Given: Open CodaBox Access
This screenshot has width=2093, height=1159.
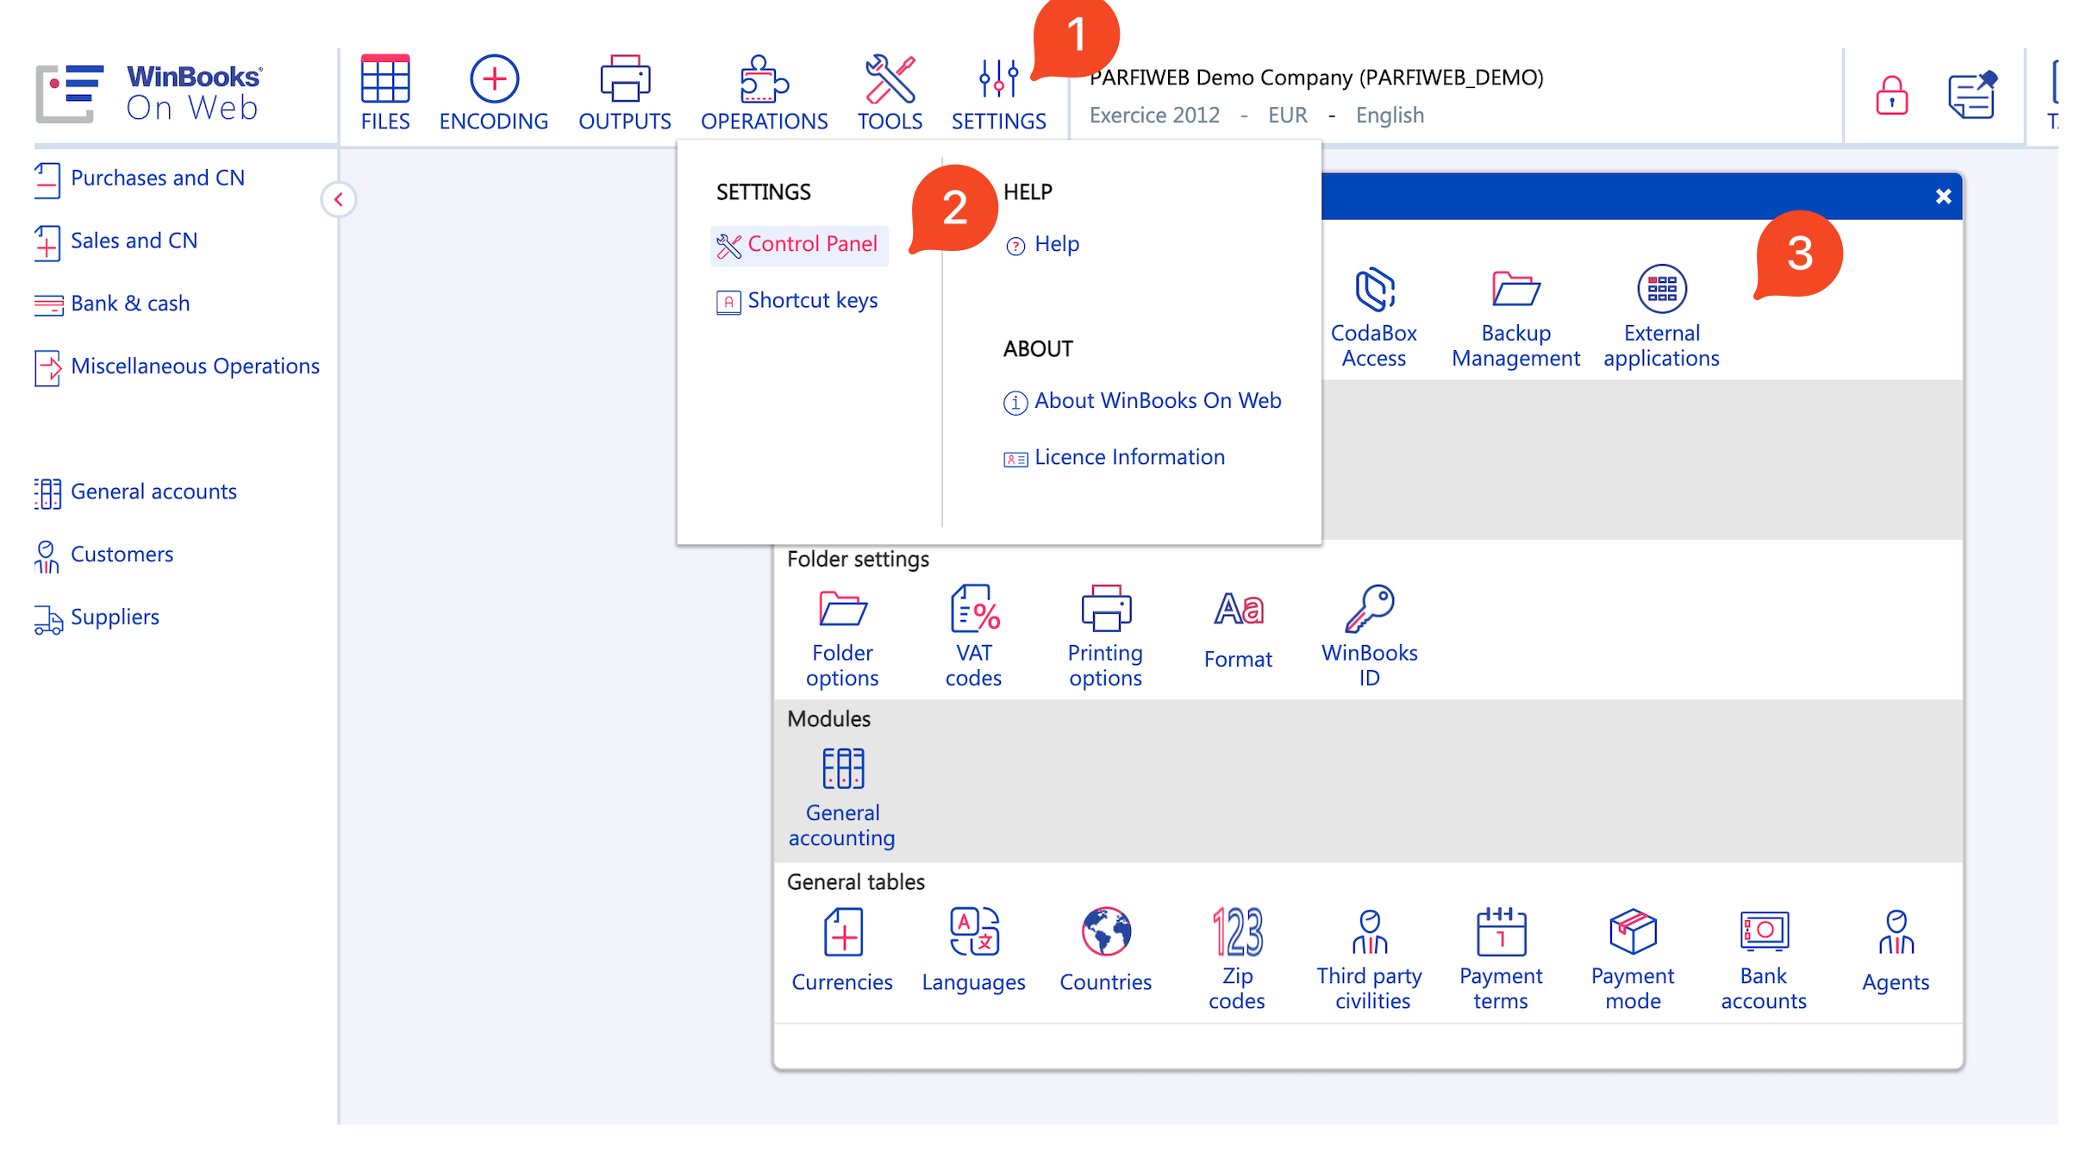Looking at the screenshot, I should 1373,317.
